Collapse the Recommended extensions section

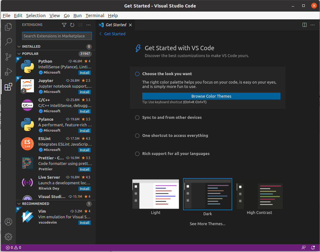[35, 204]
